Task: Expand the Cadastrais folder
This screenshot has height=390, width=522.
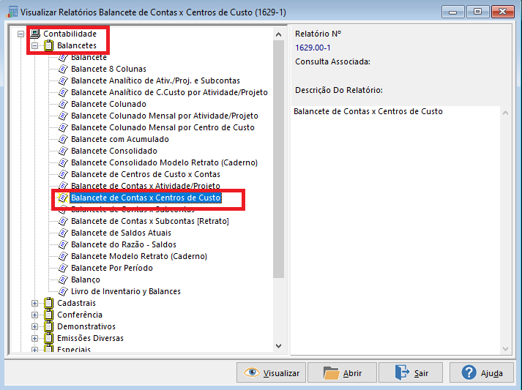Action: point(34,303)
